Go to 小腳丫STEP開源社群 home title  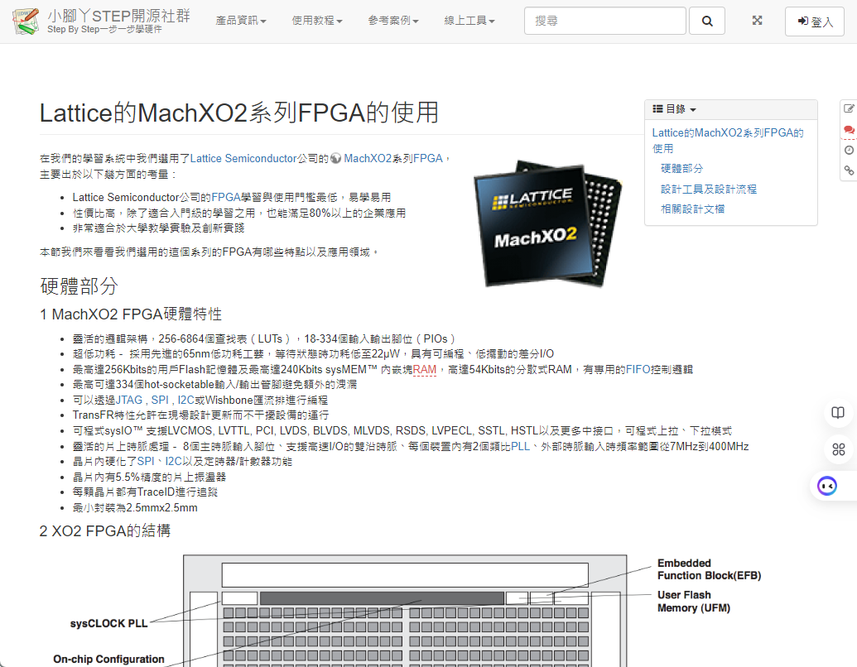click(118, 16)
